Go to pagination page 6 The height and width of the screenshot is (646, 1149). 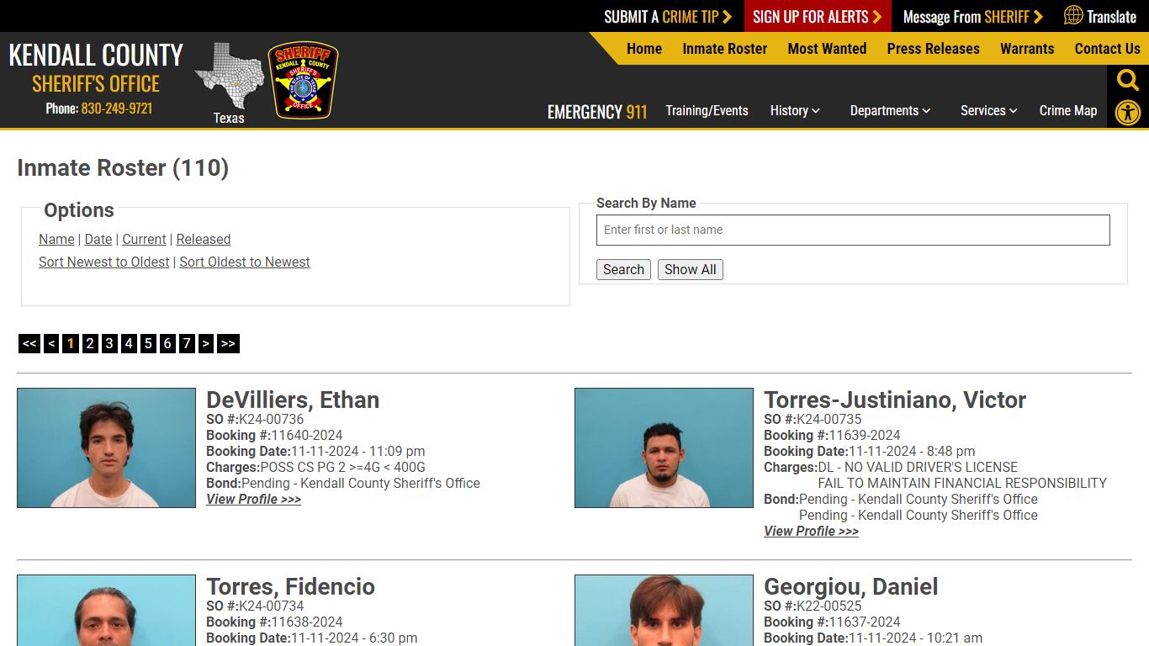point(167,343)
